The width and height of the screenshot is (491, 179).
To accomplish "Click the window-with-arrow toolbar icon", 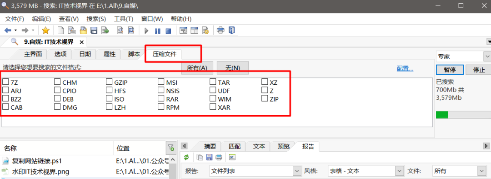I will point(183,31).
